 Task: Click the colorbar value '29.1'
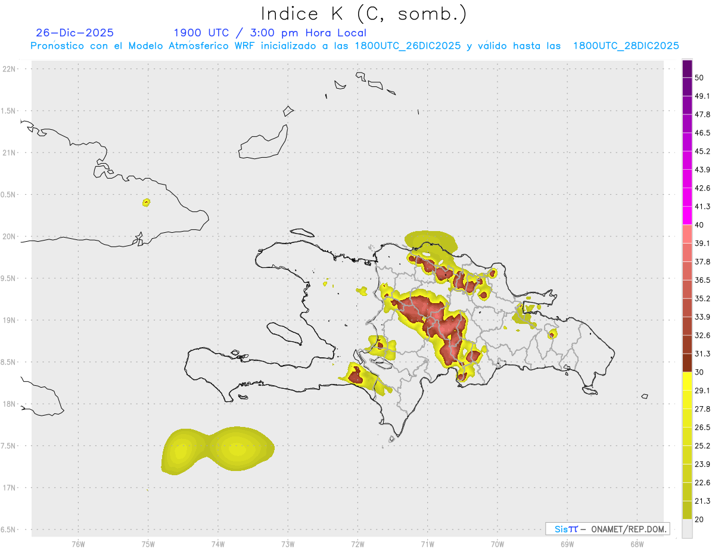coord(702,391)
